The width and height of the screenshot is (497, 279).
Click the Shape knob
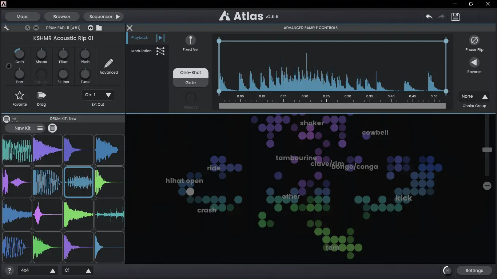coord(41,54)
